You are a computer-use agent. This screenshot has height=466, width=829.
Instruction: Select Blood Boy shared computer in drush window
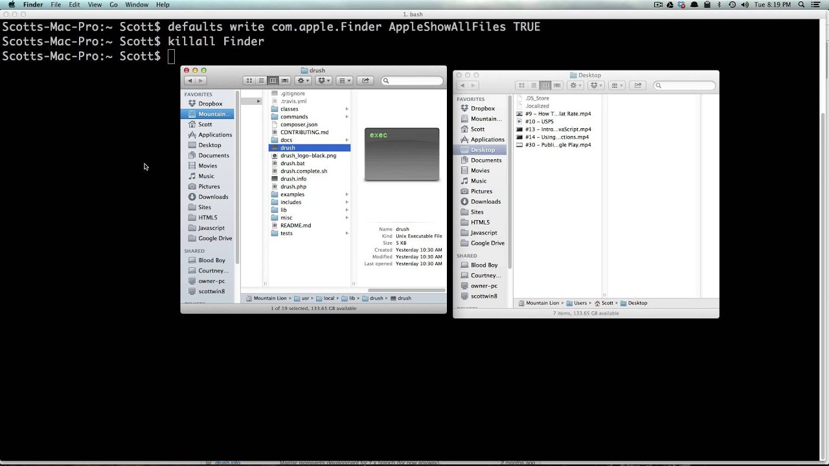212,260
